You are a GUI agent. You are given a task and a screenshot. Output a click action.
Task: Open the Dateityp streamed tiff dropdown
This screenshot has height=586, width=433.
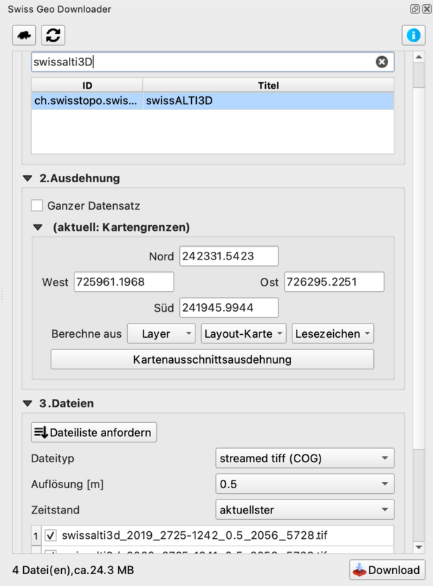click(304, 459)
